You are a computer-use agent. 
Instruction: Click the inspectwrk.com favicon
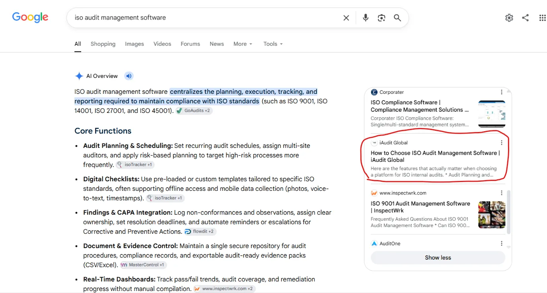pyautogui.click(x=374, y=193)
